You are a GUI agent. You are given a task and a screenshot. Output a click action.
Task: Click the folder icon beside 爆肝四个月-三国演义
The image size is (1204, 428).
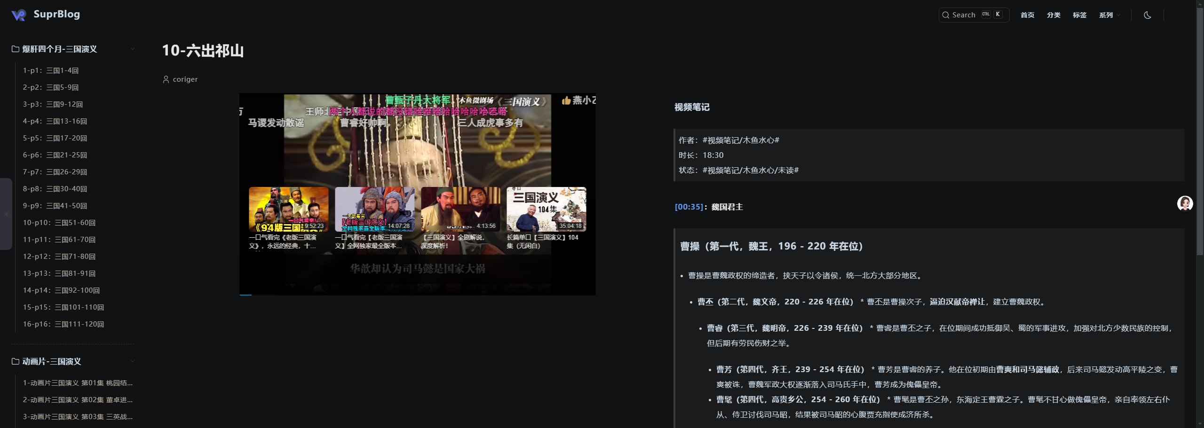[x=16, y=49]
